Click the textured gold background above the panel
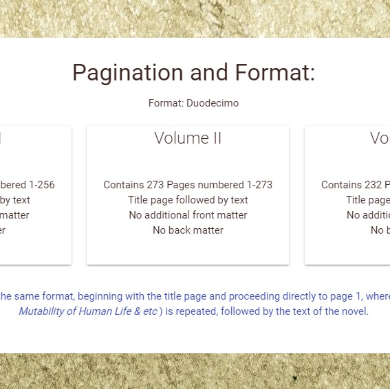 click(x=195, y=19)
